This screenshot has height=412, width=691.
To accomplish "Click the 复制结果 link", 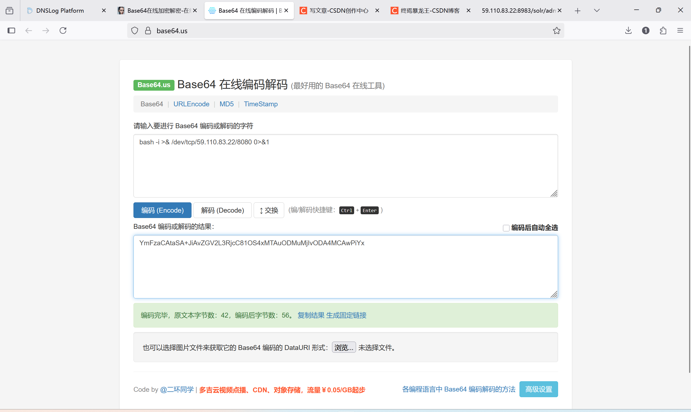I will [311, 315].
